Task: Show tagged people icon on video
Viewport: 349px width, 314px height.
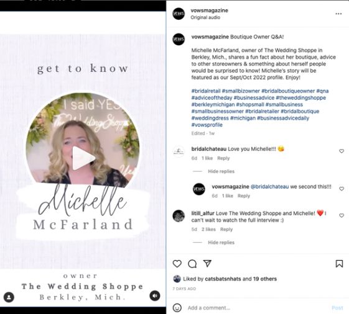Action: [x=9, y=297]
